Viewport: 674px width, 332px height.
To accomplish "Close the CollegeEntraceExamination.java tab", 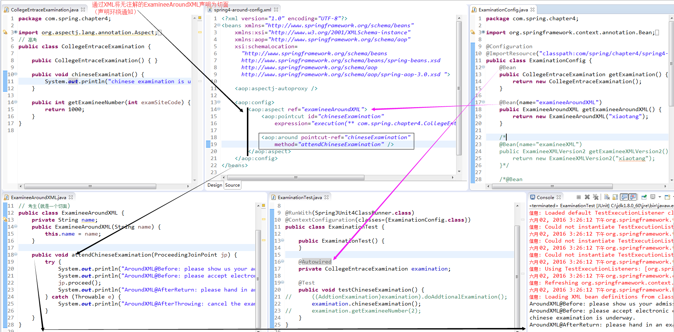I will pyautogui.click(x=83, y=10).
